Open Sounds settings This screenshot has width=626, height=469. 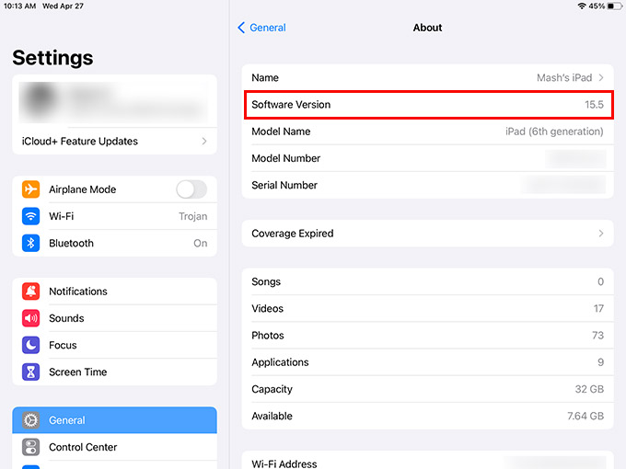[114, 318]
